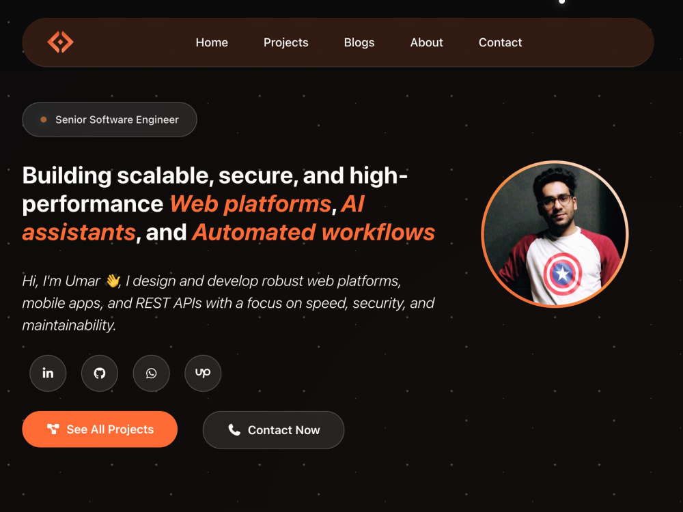683x512 pixels.
Task: Click the See All Projects button
Action: tap(100, 429)
